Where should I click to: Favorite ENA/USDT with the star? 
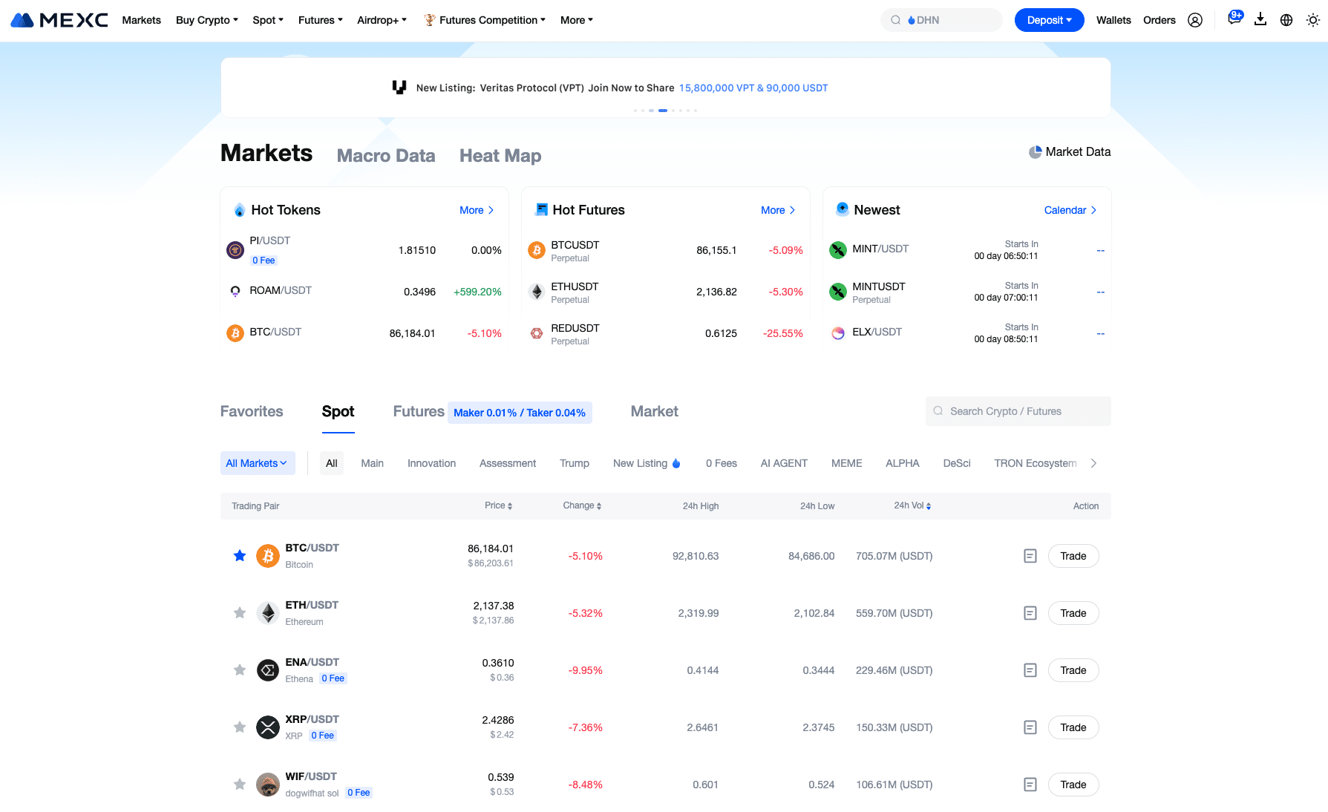240,669
